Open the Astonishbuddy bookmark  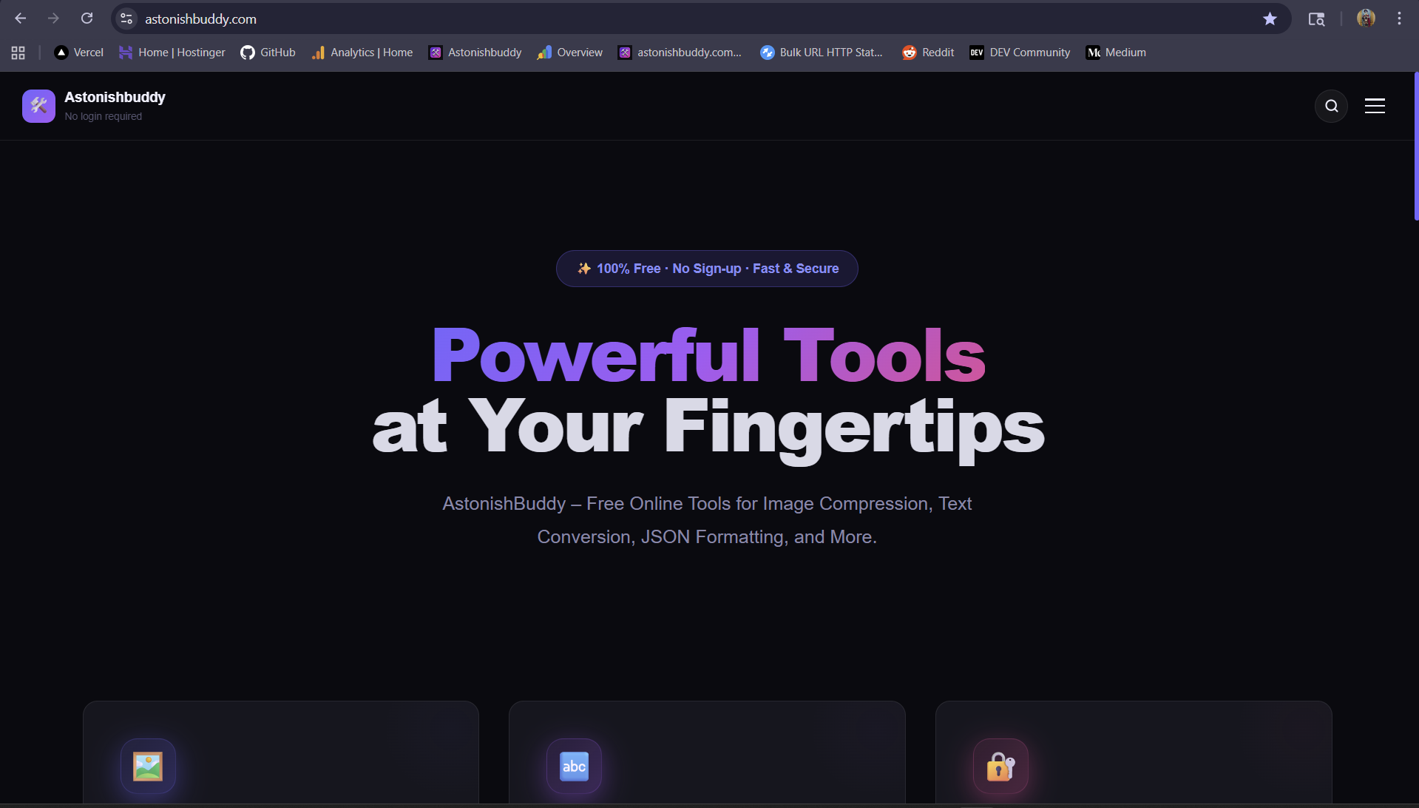475,53
